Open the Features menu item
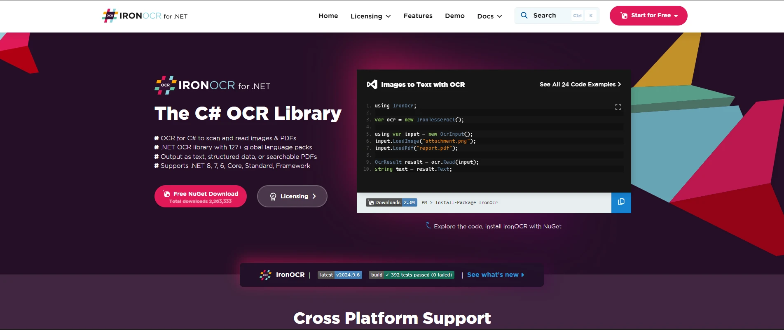The height and width of the screenshot is (330, 784). [418, 16]
